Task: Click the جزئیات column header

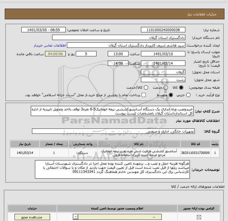Action: pos(32,208)
